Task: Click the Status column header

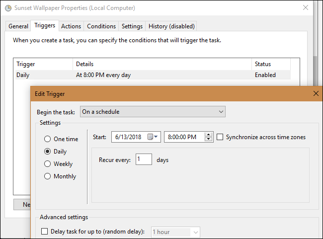Action: [x=271, y=64]
